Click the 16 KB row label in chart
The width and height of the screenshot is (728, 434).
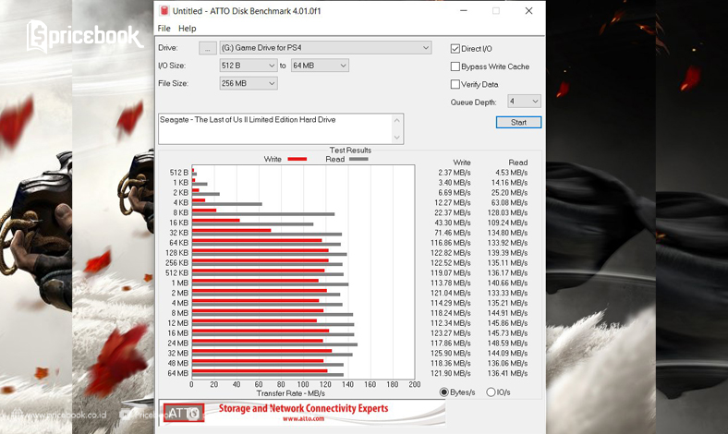[x=178, y=223]
